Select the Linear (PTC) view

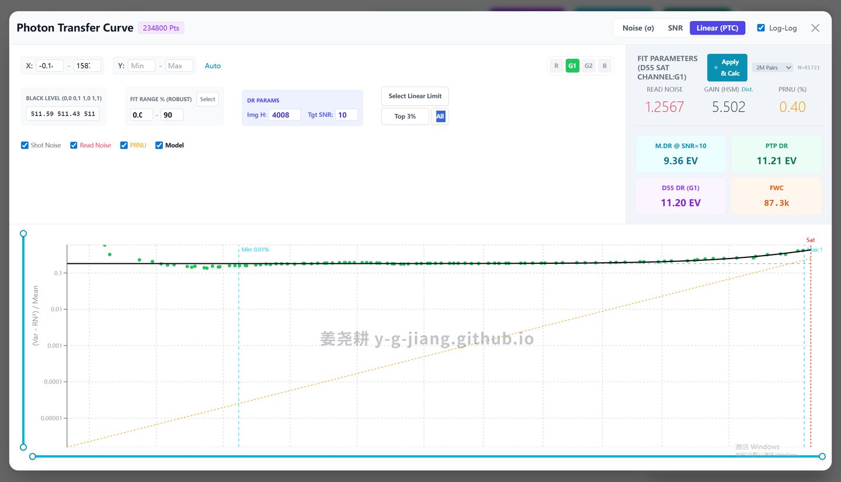[717, 28]
